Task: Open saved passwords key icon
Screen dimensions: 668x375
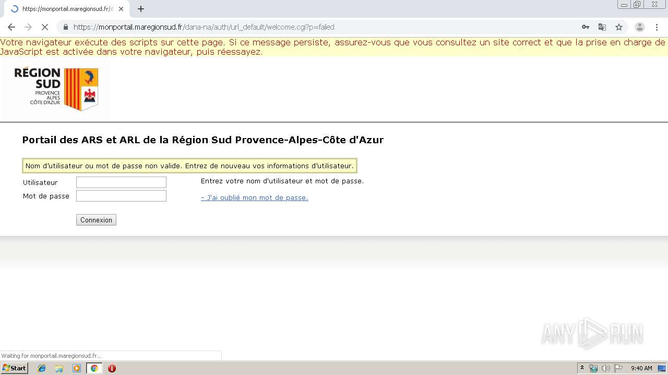Action: (x=586, y=27)
